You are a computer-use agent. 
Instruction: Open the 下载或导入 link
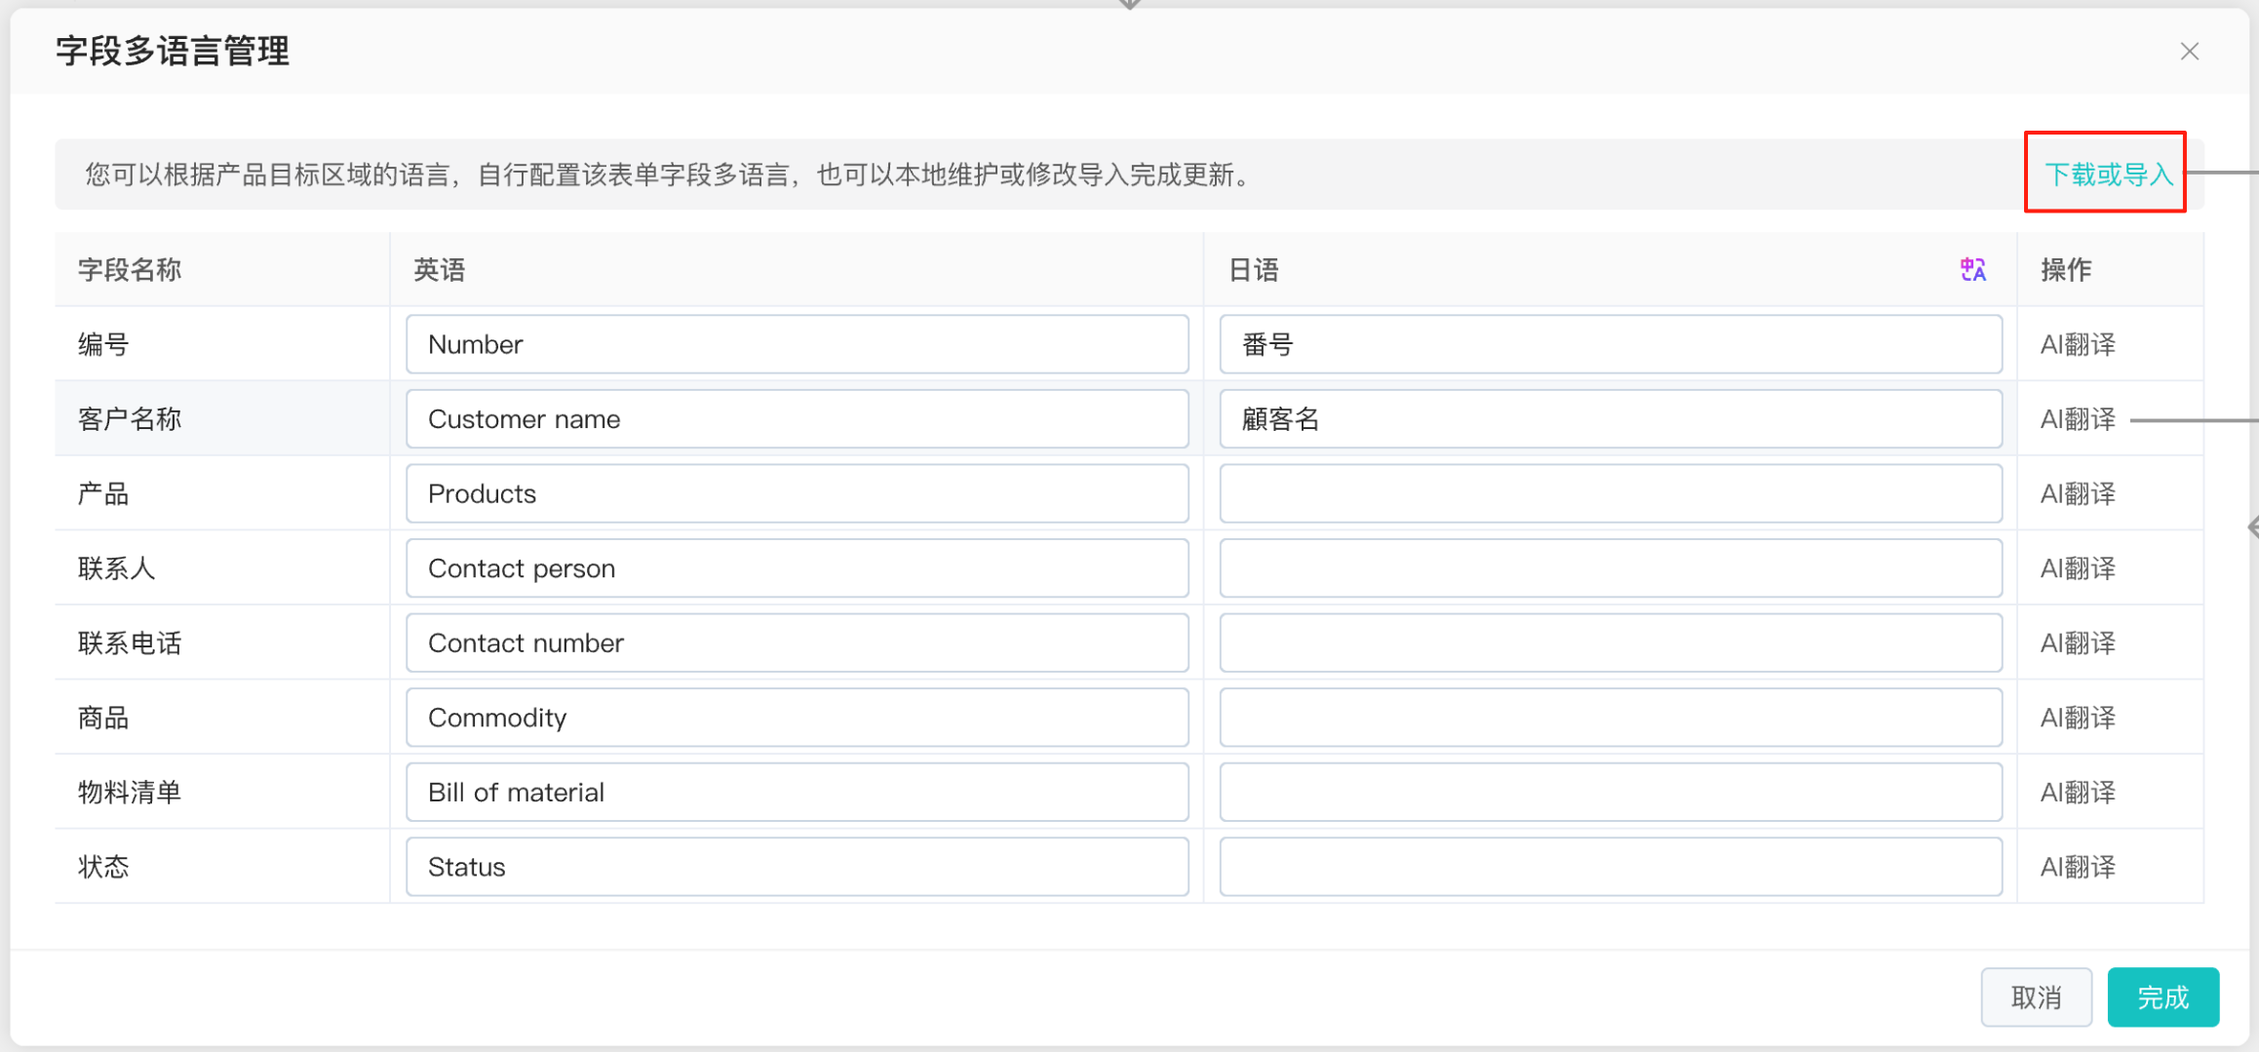2108,175
